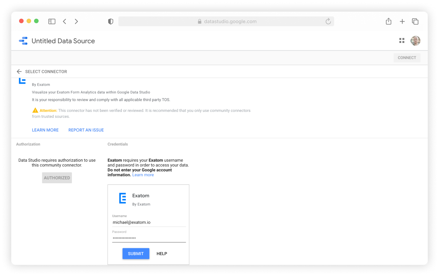This screenshot has height=276, width=439.
Task: Maximize the window with the green button
Action: coord(36,21)
